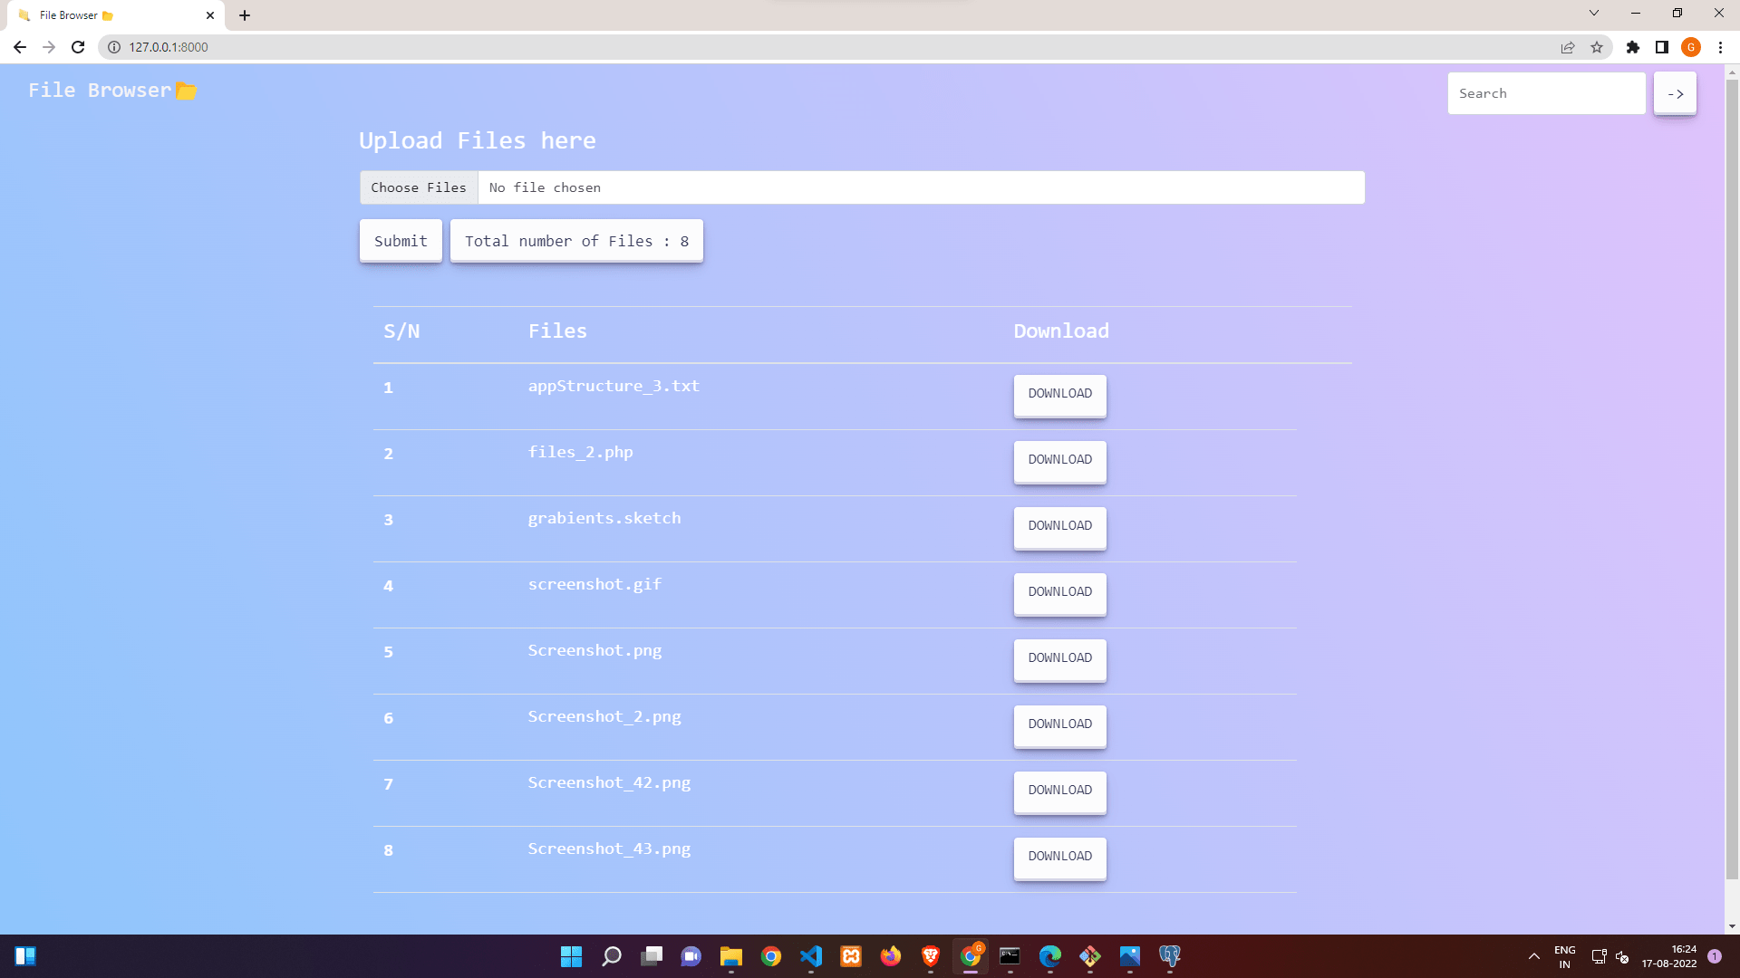Open the Command Prompt from the taskbar
This screenshot has width=1740, height=978.
pyautogui.click(x=1010, y=957)
